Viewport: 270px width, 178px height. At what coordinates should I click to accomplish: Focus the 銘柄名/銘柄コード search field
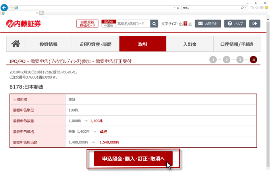click(133, 23)
